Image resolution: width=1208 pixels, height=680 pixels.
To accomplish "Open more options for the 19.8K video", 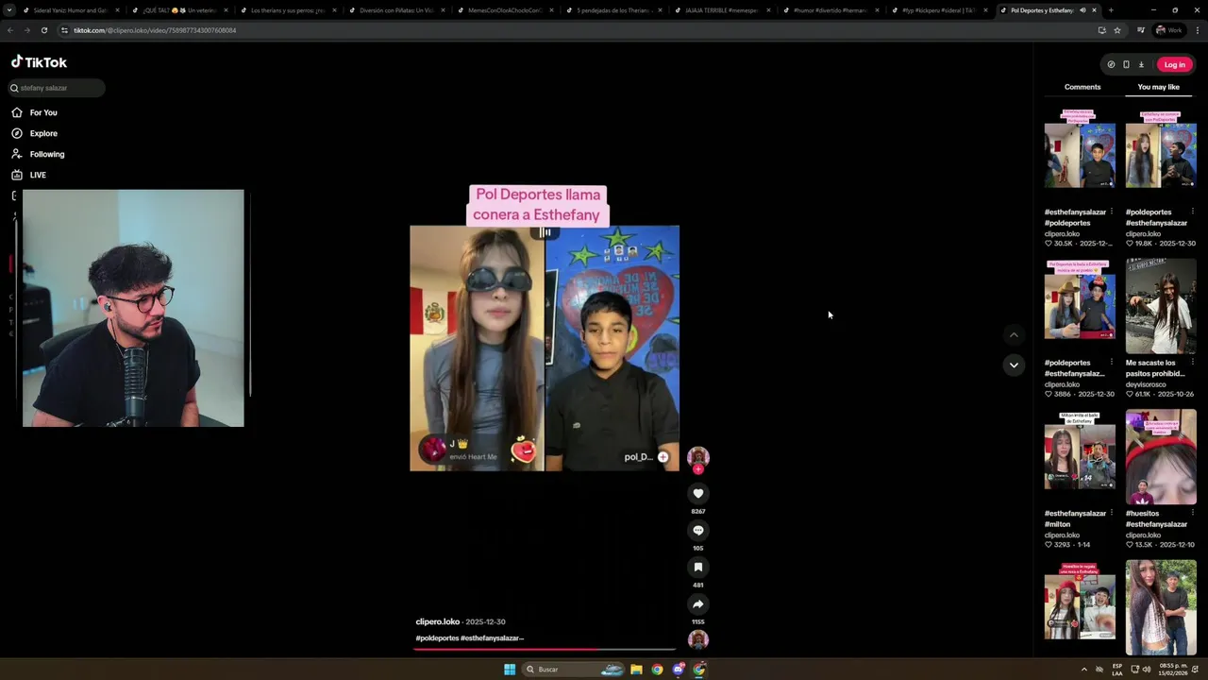I will pos(1193,212).
